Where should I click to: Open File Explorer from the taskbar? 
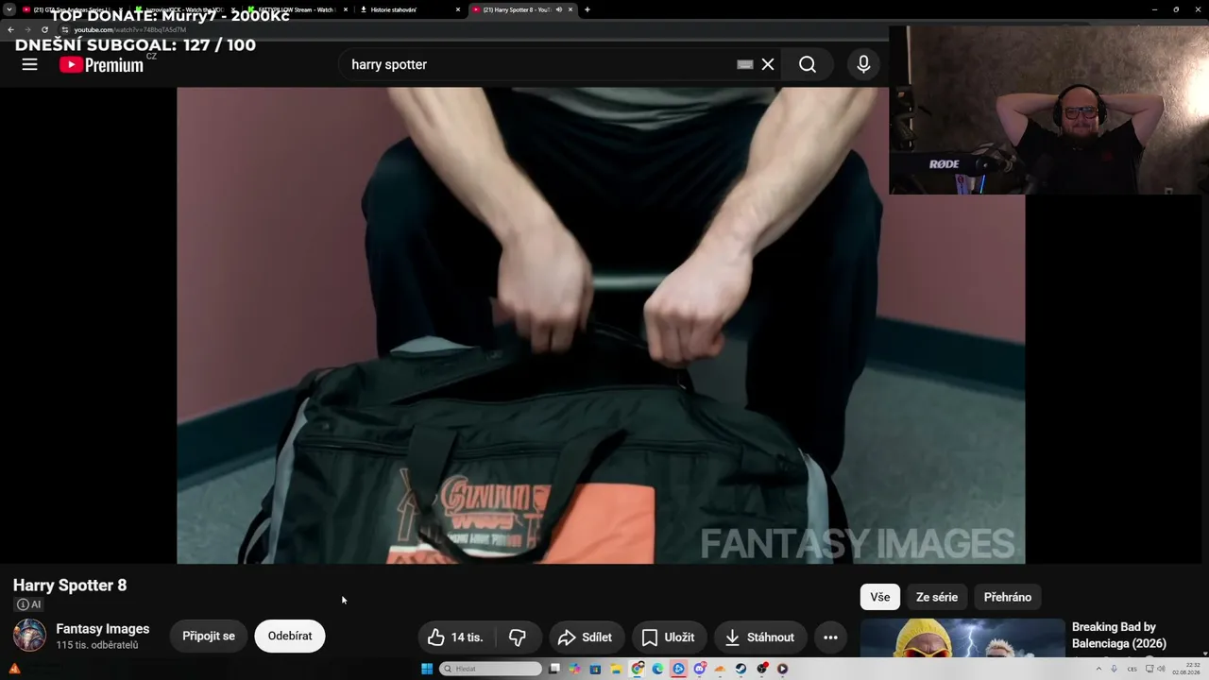click(x=617, y=669)
